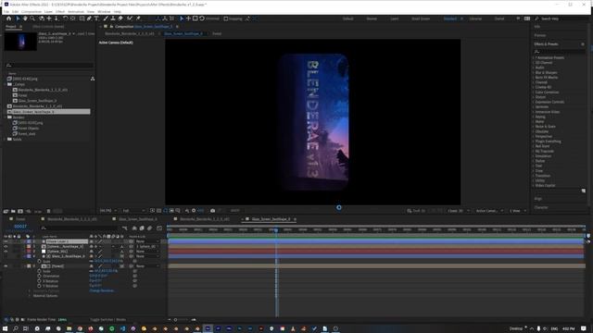Click the current time indicator in timeline
Image resolution: width=593 pixels, height=333 pixels.
(x=276, y=230)
